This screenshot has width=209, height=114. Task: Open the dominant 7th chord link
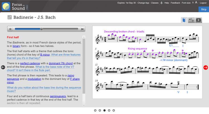[x=61, y=63]
